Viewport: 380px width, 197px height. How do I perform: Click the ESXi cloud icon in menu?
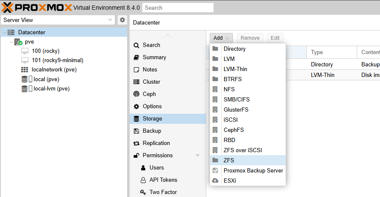pos(215,181)
